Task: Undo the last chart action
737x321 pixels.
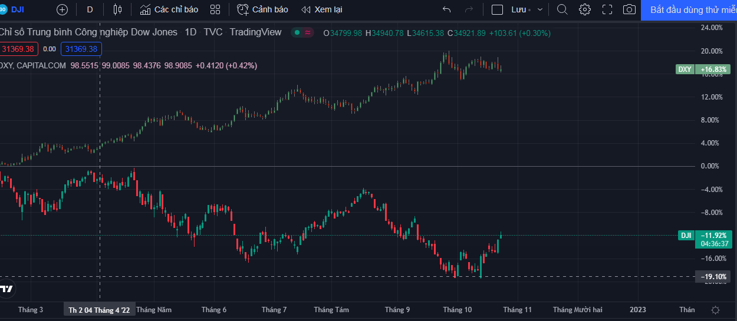Action: [x=446, y=9]
